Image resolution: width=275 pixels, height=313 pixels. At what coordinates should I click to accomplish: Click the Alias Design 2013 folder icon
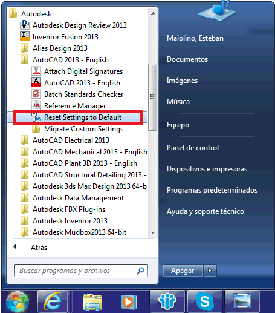coord(24,48)
